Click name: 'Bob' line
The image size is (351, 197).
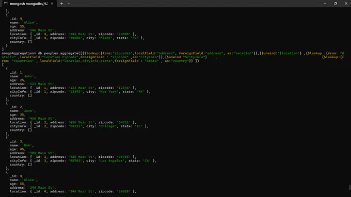point(22,145)
